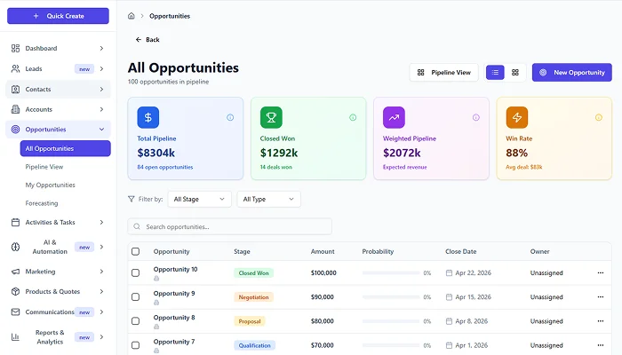
Task: Go to Forecasting in the sidebar
Action: click(42, 203)
